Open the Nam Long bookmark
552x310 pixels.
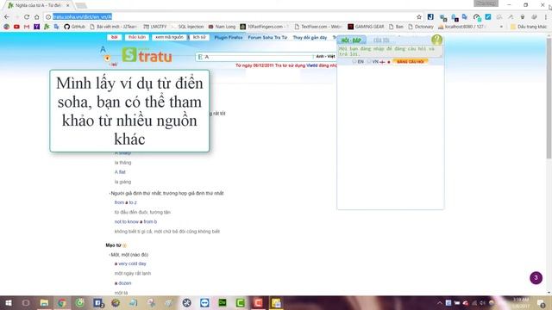[222, 27]
